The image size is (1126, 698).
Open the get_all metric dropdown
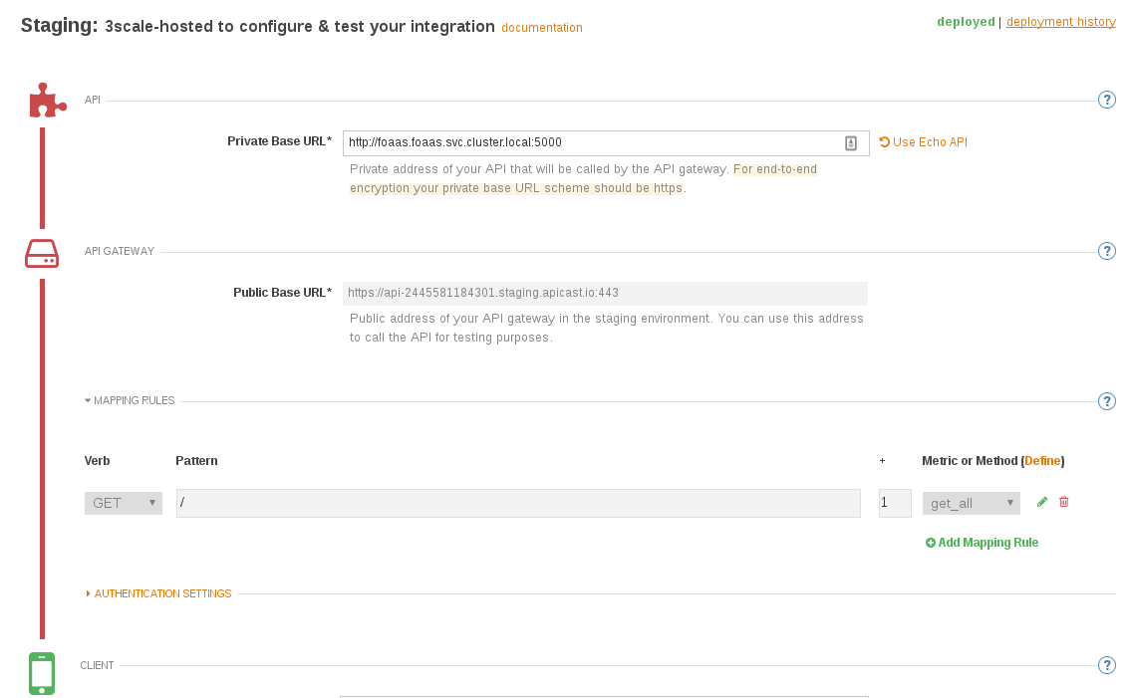971,503
